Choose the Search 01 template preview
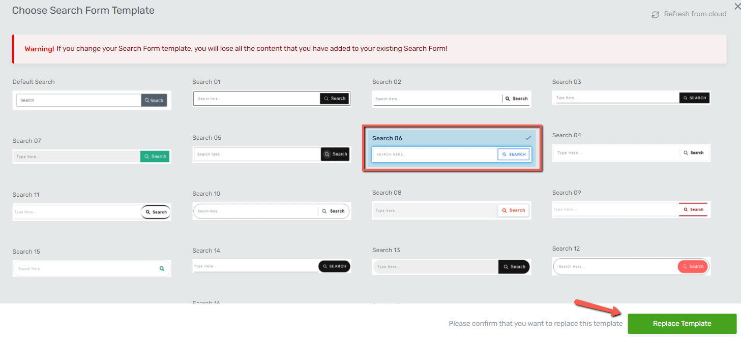This screenshot has height=337, width=741. (272, 99)
